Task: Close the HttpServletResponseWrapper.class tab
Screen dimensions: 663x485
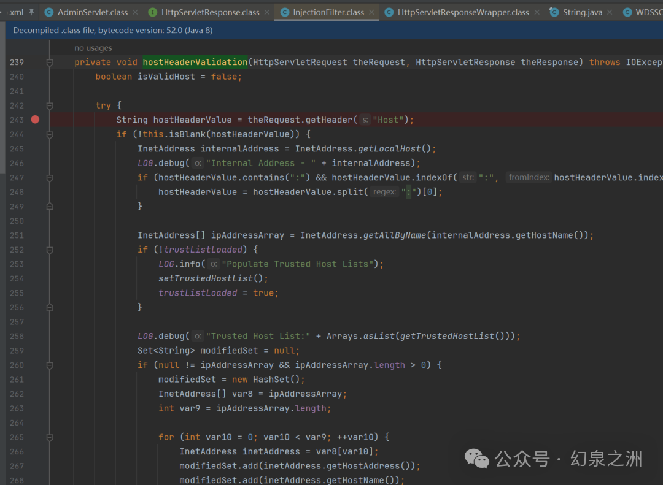Action: click(x=537, y=12)
